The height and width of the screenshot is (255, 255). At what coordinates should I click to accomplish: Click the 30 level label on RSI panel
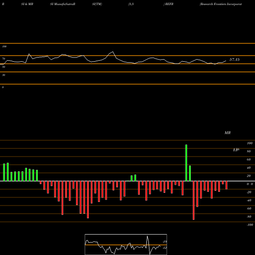click(x=4, y=75)
